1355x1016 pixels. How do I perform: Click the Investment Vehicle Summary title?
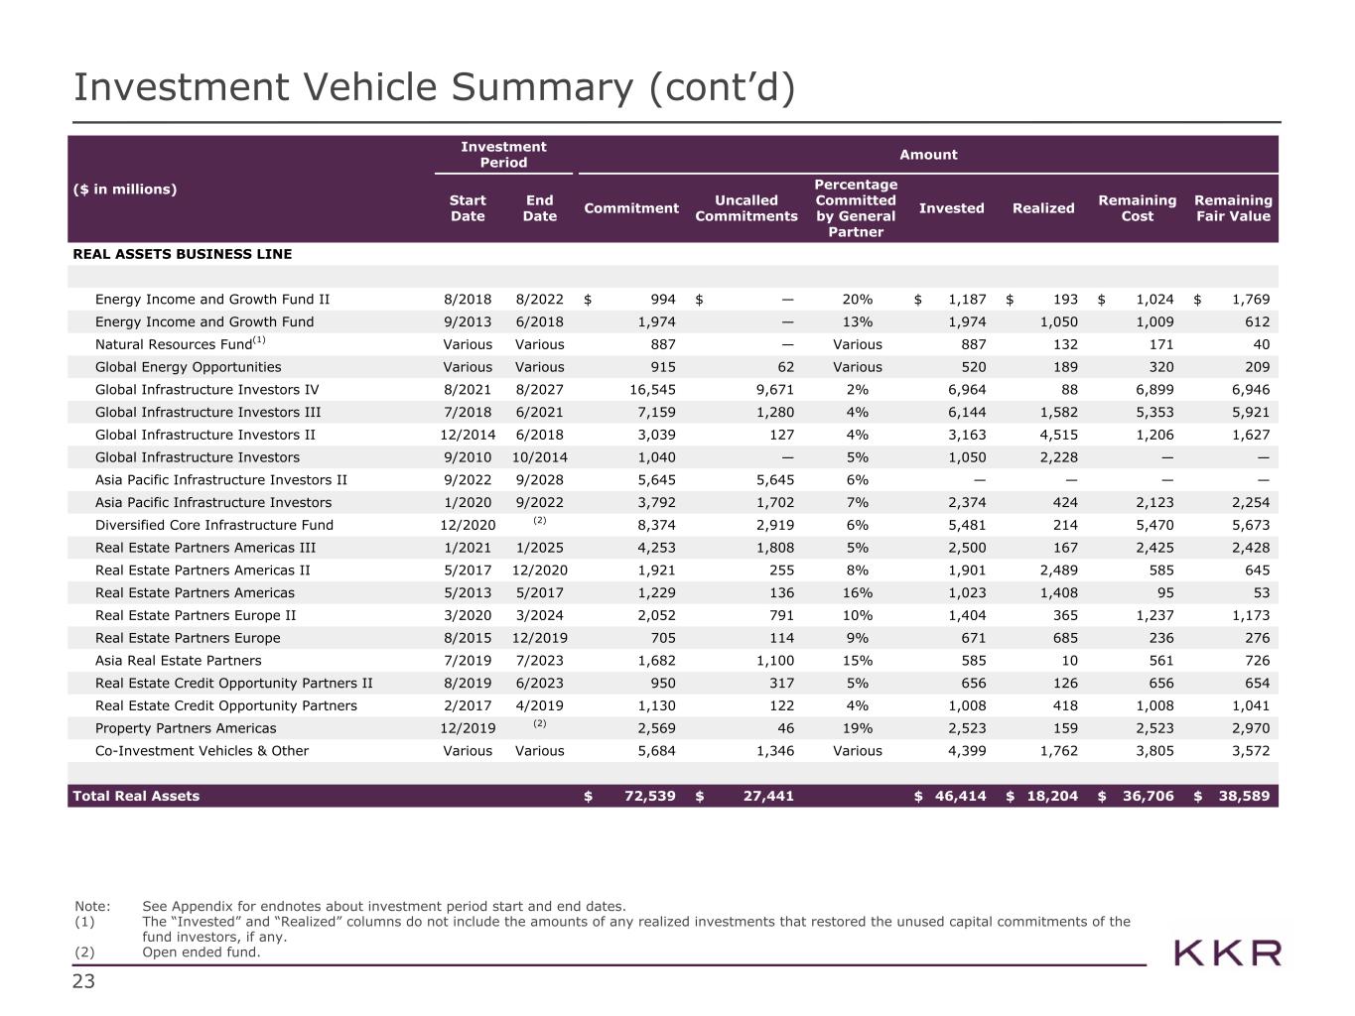click(x=435, y=87)
